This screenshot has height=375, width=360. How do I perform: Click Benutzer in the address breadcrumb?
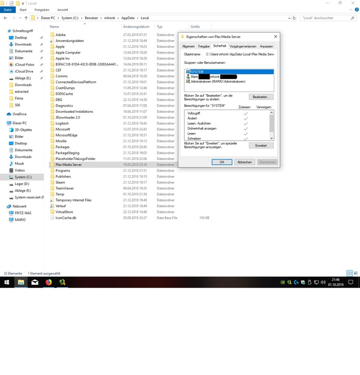(x=91, y=18)
